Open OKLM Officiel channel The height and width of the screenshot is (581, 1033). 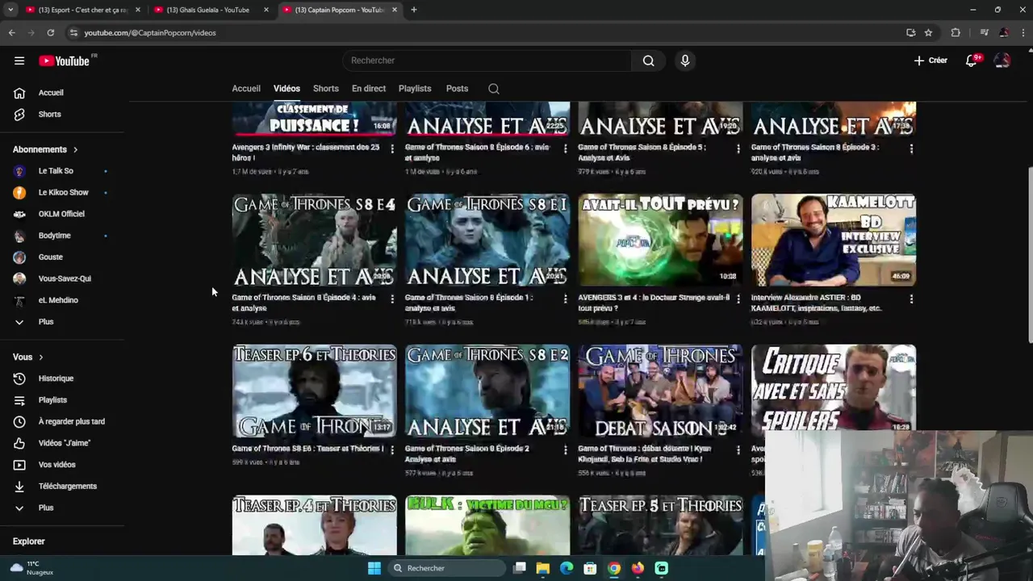tap(63, 214)
